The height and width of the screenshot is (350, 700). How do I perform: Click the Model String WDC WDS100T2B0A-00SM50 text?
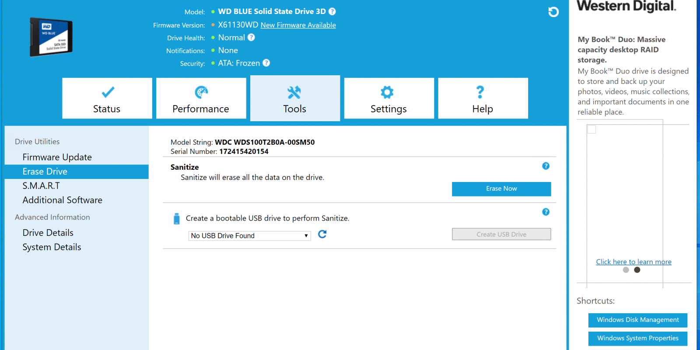pos(265,142)
